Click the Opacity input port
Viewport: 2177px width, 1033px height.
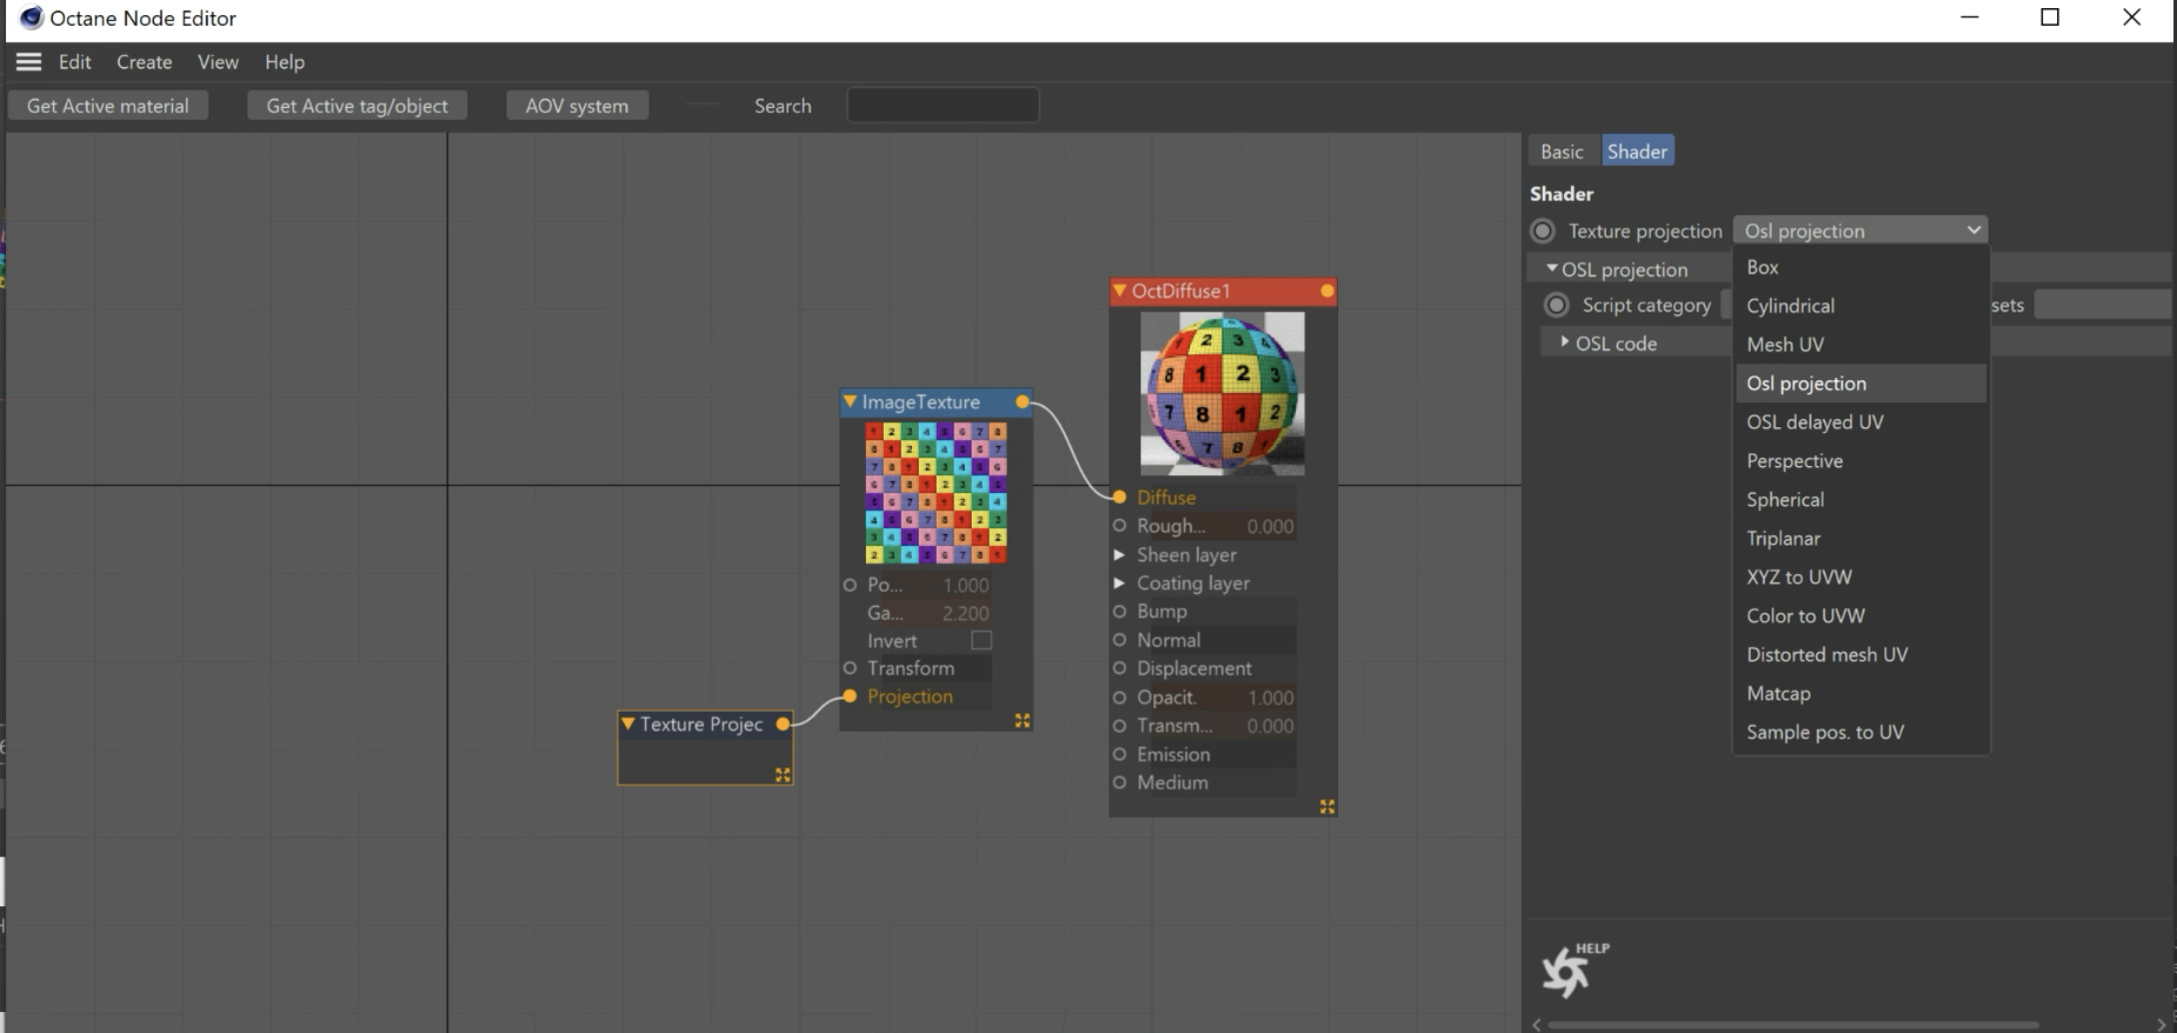[1119, 698]
